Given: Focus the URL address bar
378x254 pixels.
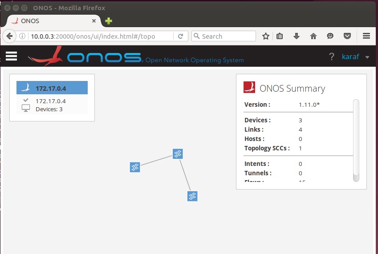Looking at the screenshot, I should (101, 36).
